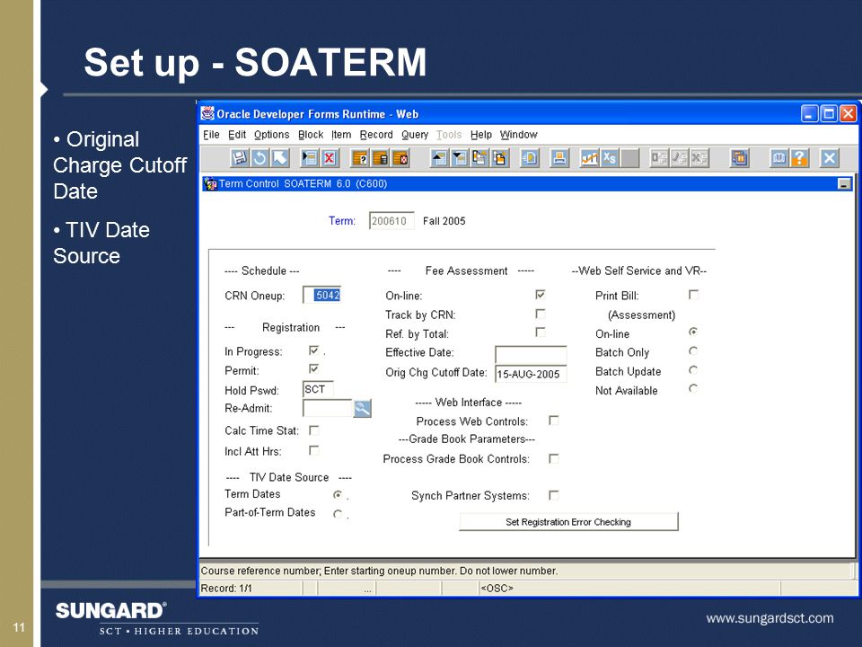Open the Item menu
This screenshot has height=647, width=862.
coord(341,135)
